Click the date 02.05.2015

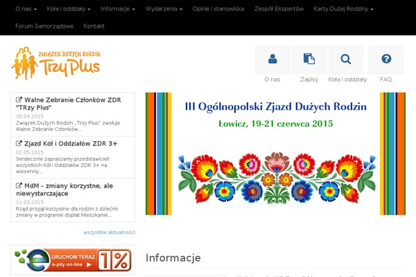tap(30, 152)
